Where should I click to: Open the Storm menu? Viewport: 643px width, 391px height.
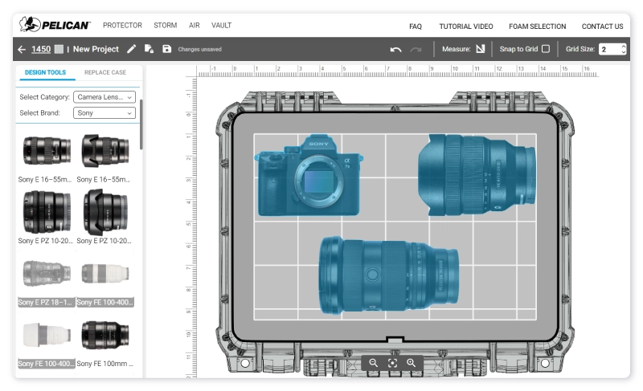166,26
